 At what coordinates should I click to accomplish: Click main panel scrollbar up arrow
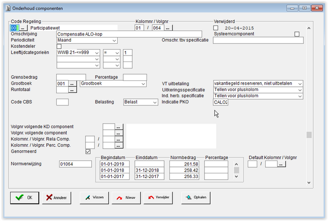(309, 28)
